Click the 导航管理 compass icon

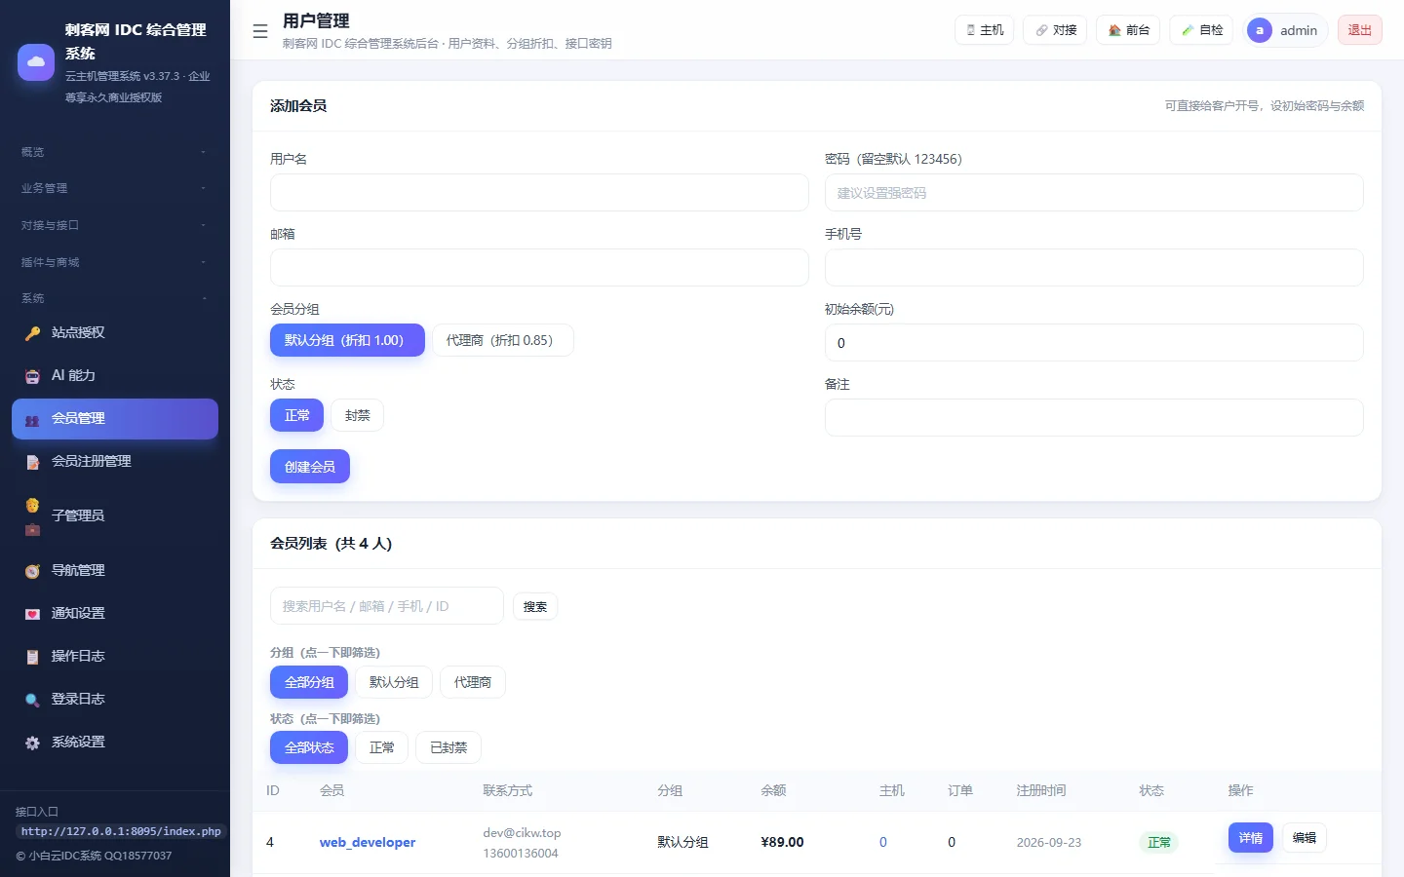(32, 571)
